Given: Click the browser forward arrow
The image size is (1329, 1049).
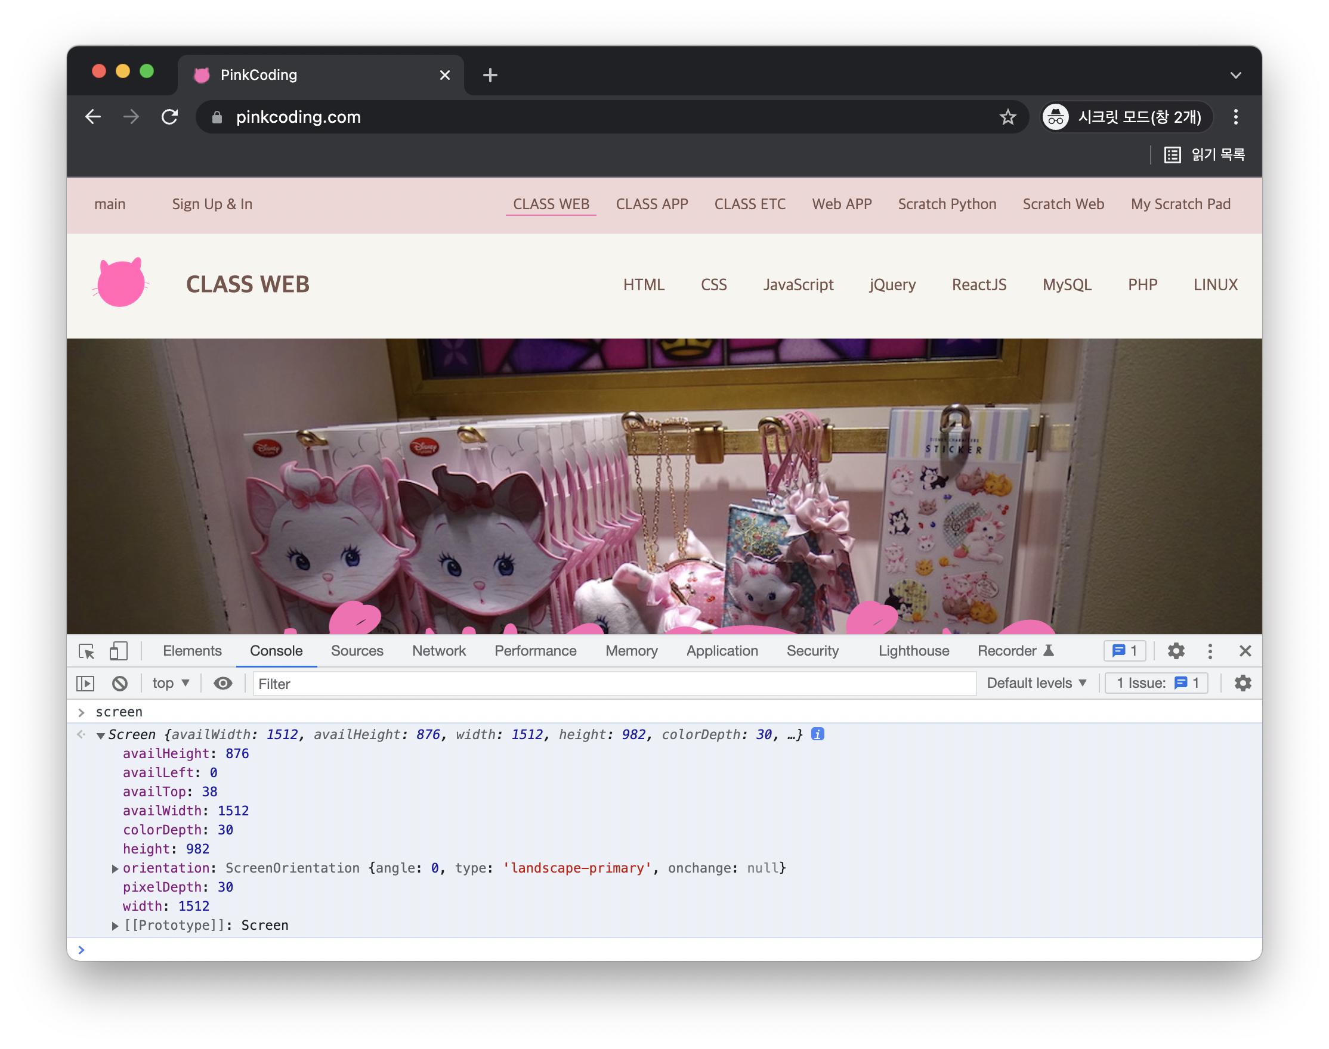Looking at the screenshot, I should pos(131,117).
